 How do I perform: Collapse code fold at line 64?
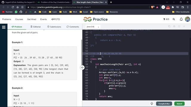pyautogui.click(x=89, y=80)
